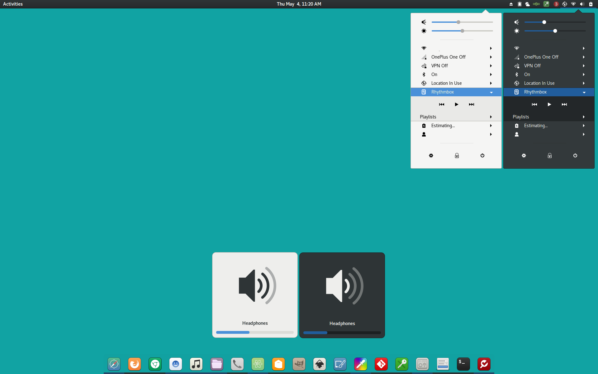The height and width of the screenshot is (374, 598).
Task: Open the green key tray icon in top bar
Action: tap(546, 4)
